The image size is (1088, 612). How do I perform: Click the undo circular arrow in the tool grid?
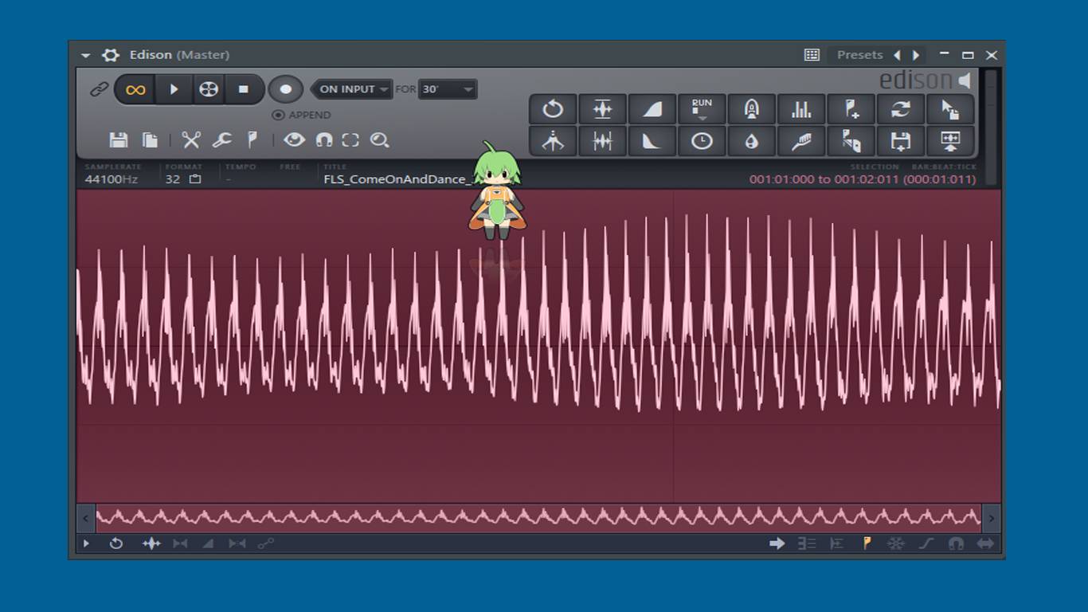point(553,109)
